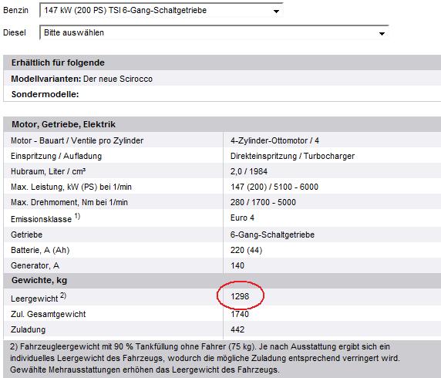Open the Benzin engine dropdown arrow
The height and width of the screenshot is (378, 441).
[276, 12]
